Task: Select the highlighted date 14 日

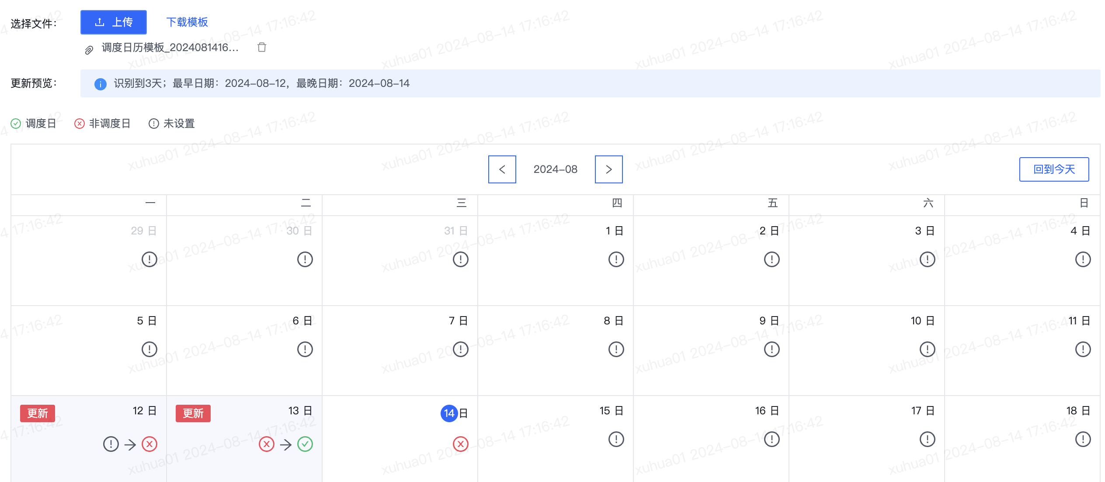Action: pos(454,413)
